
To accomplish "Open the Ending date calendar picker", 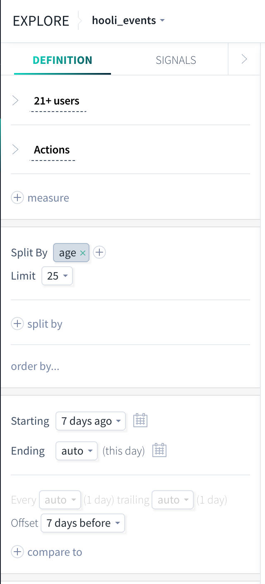I will (159, 450).
